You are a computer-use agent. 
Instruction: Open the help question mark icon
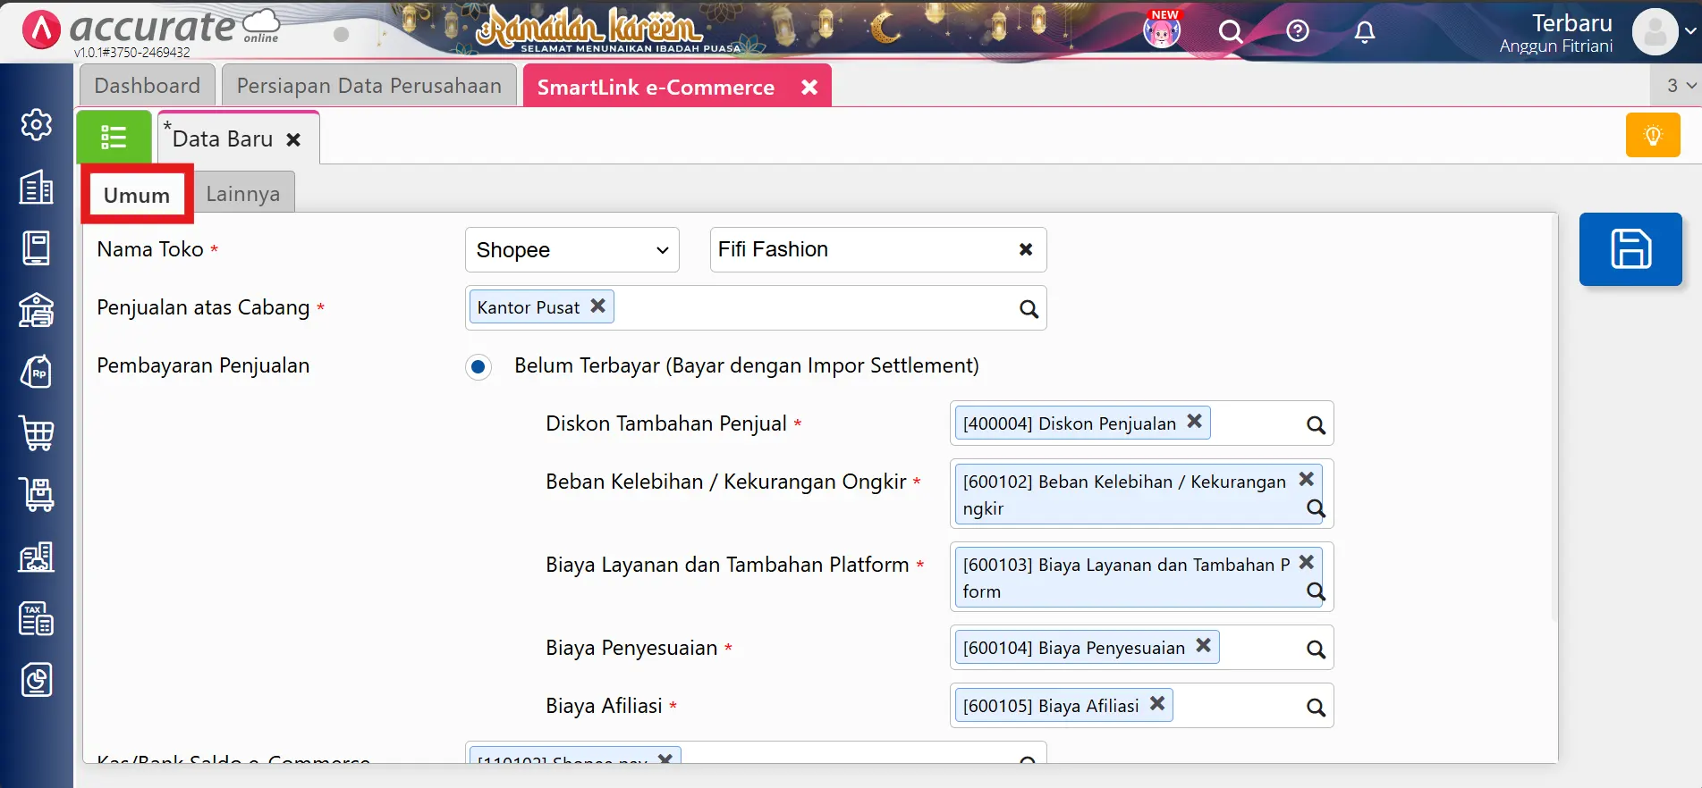pos(1298,31)
